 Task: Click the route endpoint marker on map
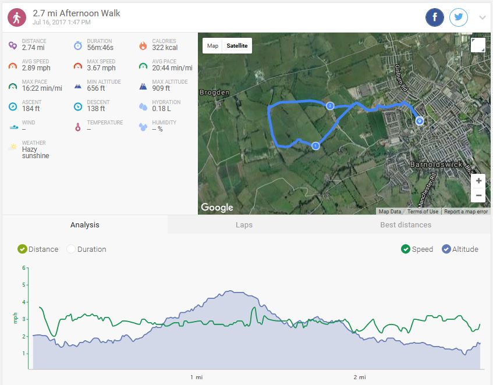click(420, 120)
